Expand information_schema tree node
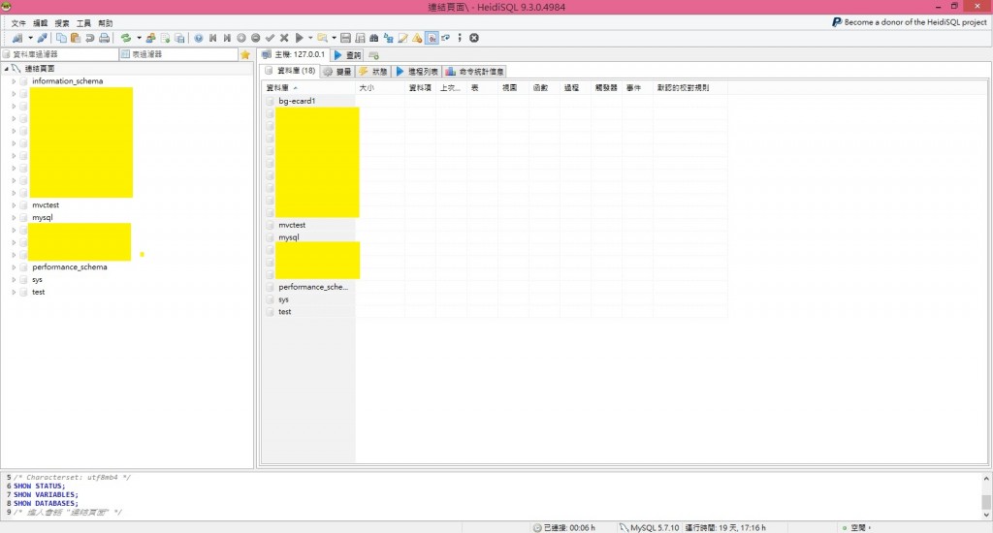 [14, 81]
